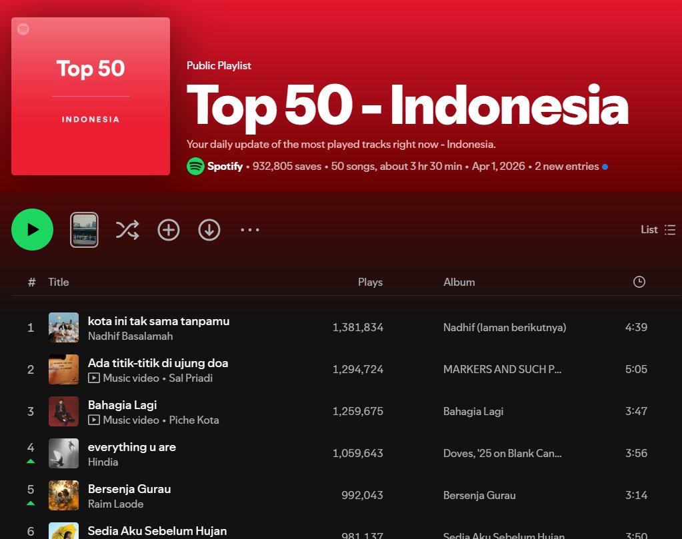The height and width of the screenshot is (539, 682).
Task: Click the Spotify logo icon in the header
Action: pyautogui.click(x=196, y=166)
